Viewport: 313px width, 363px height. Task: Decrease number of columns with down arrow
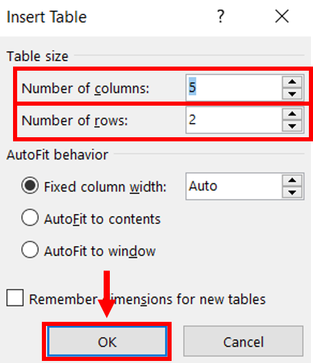(292, 94)
